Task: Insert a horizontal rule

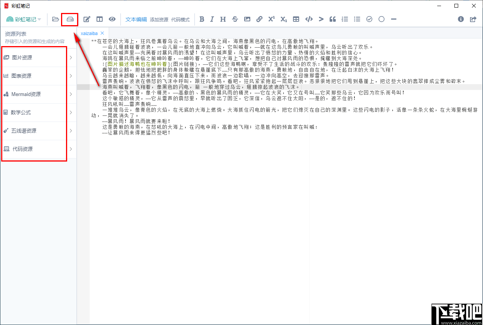Action: (x=394, y=19)
